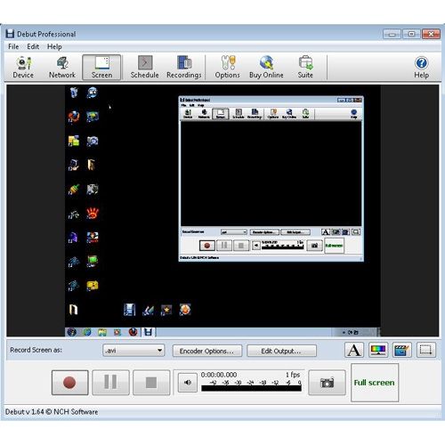The image size is (445, 445).
Task: Open the Suite toolbar icon
Action: point(305,68)
